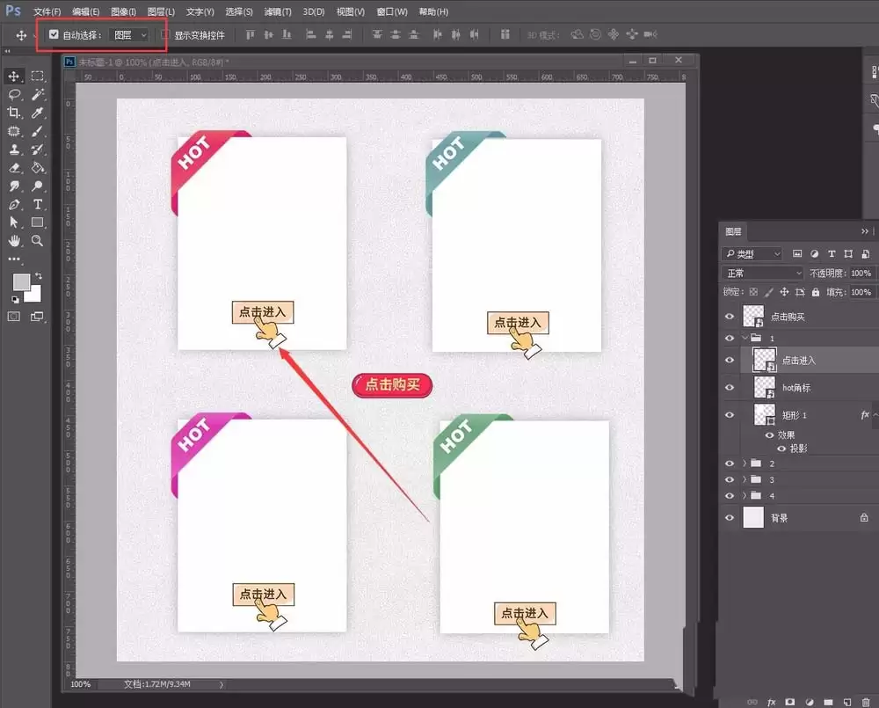Select the Crop tool
The height and width of the screenshot is (708, 879).
click(14, 113)
